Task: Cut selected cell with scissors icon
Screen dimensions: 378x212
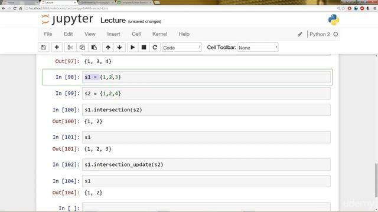Action: 70,47
